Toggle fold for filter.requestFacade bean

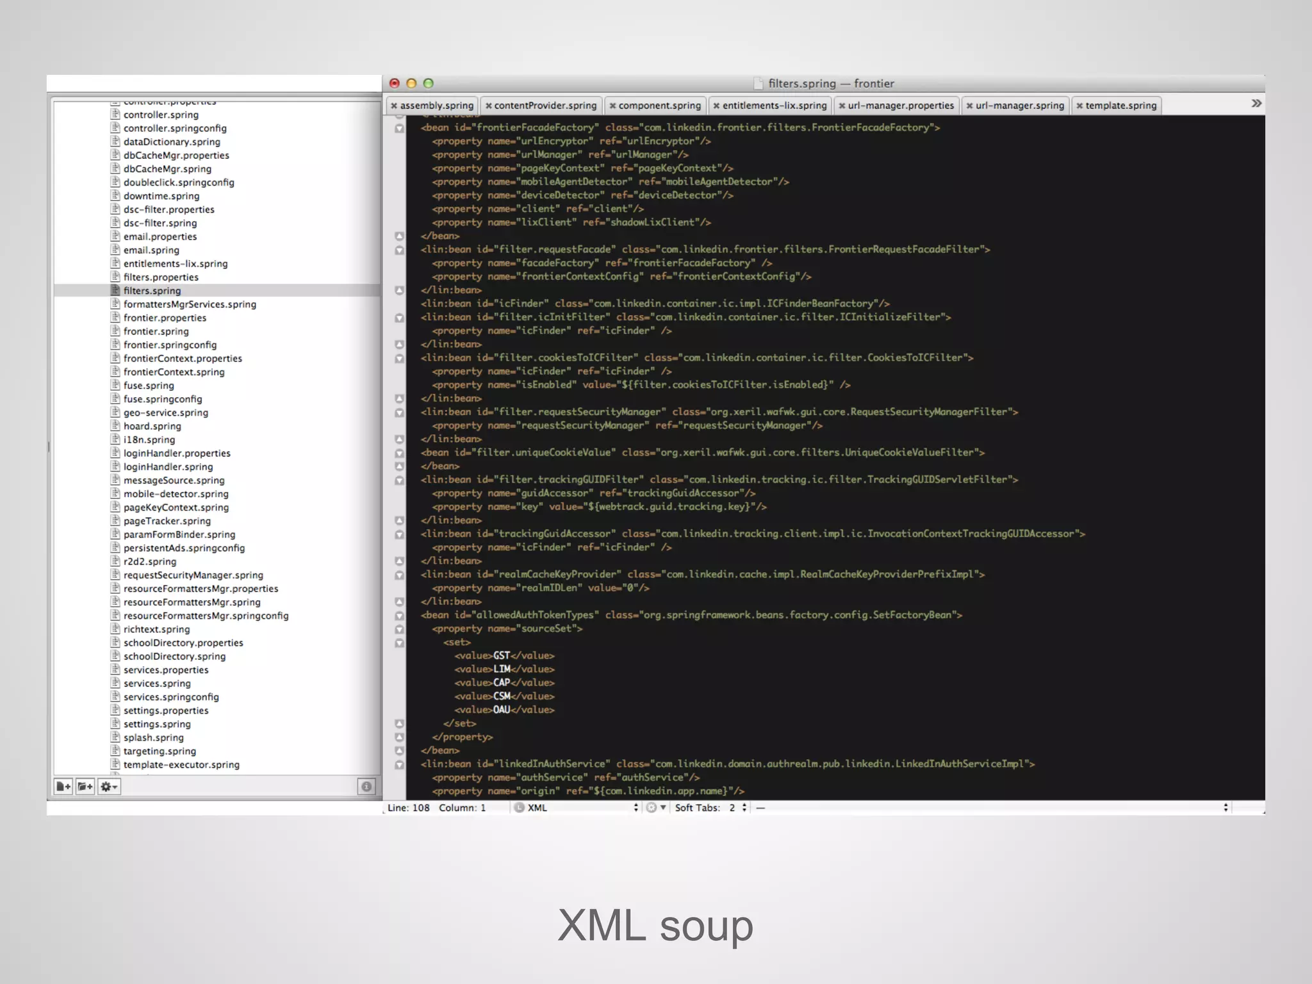pos(399,250)
